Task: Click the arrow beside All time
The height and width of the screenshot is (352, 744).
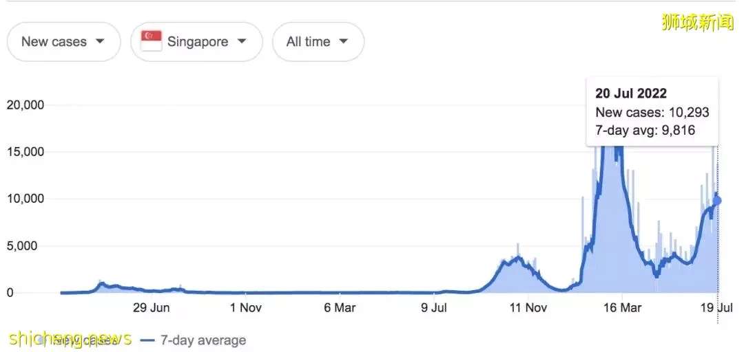Action: tap(344, 41)
